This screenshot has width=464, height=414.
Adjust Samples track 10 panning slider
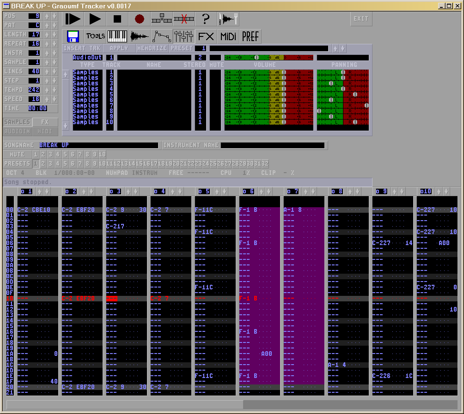(x=342, y=122)
